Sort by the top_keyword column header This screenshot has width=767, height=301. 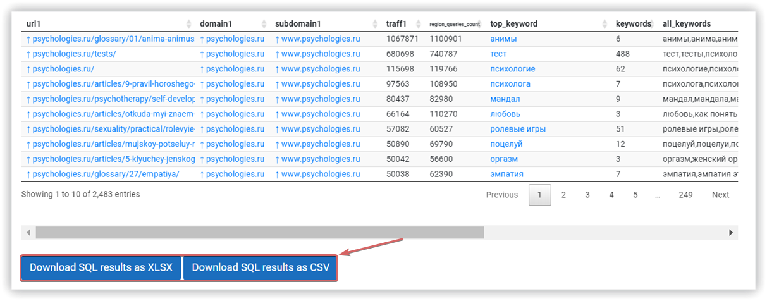549,23
